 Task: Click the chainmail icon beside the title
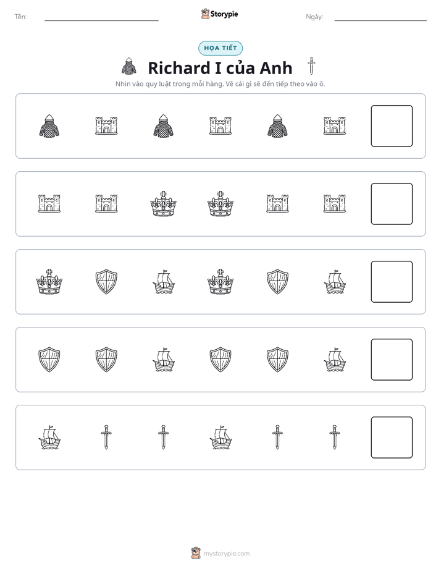(x=129, y=66)
